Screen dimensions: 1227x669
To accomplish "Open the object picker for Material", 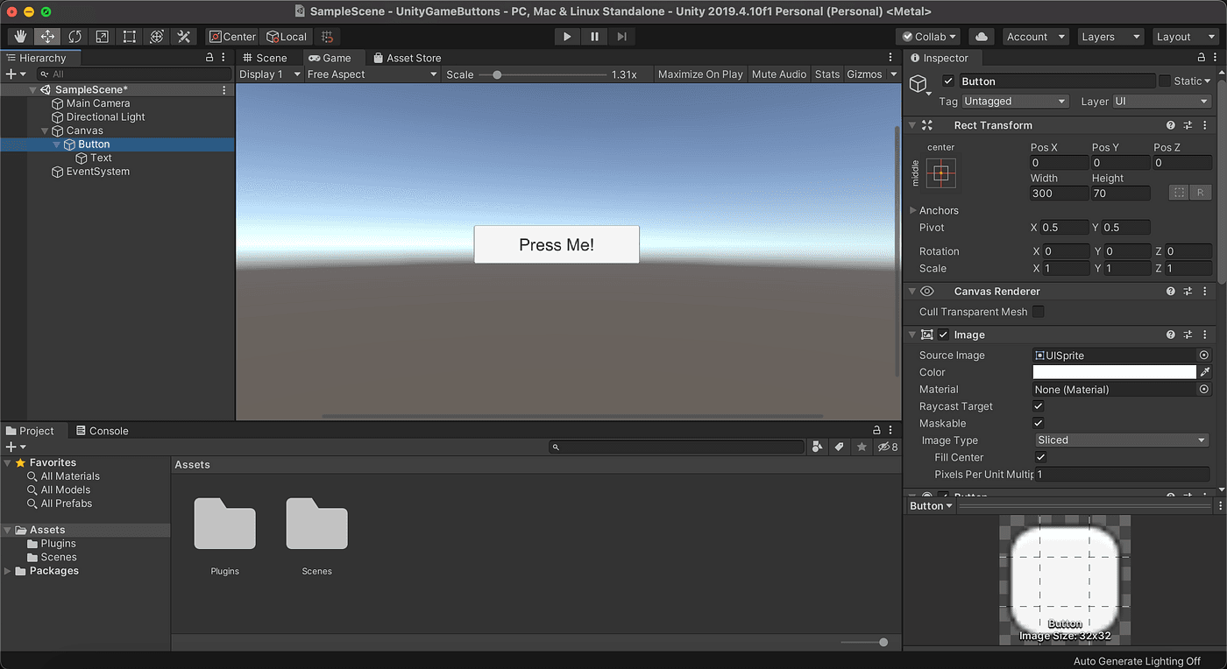I will (x=1204, y=390).
